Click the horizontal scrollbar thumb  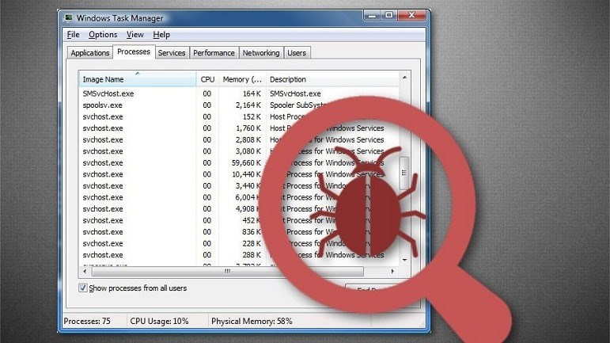(227, 271)
